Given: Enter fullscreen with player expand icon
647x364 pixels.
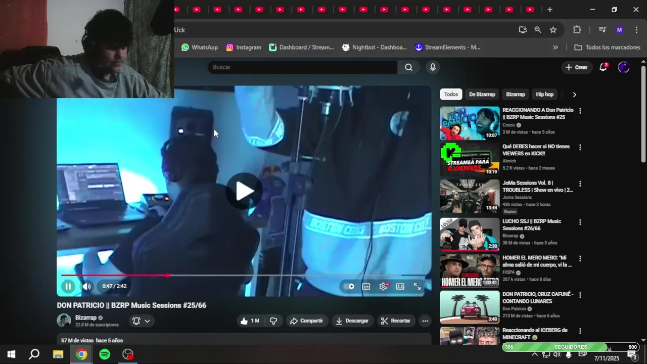Looking at the screenshot, I should pyautogui.click(x=418, y=286).
